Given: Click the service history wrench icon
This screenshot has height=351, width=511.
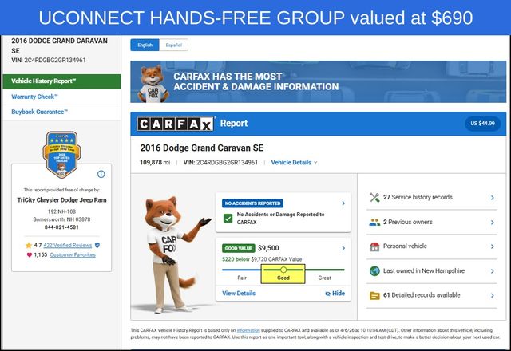Looking at the screenshot, I should [x=374, y=197].
